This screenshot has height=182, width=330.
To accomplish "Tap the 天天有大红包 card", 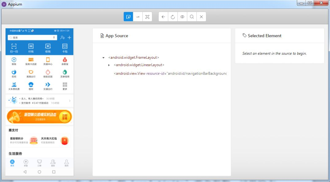I will coord(55,140).
